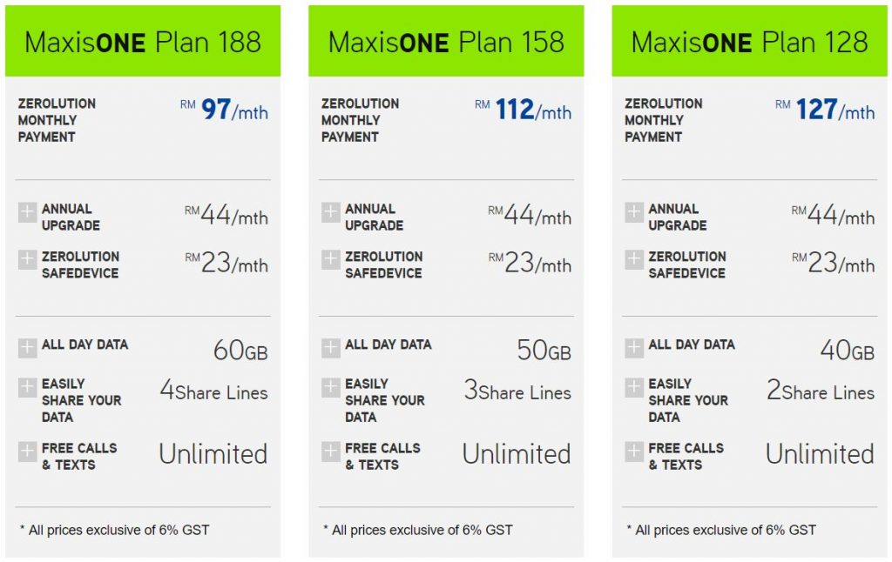Click Free Calls & Texts plus in Plan 128

[634, 452]
